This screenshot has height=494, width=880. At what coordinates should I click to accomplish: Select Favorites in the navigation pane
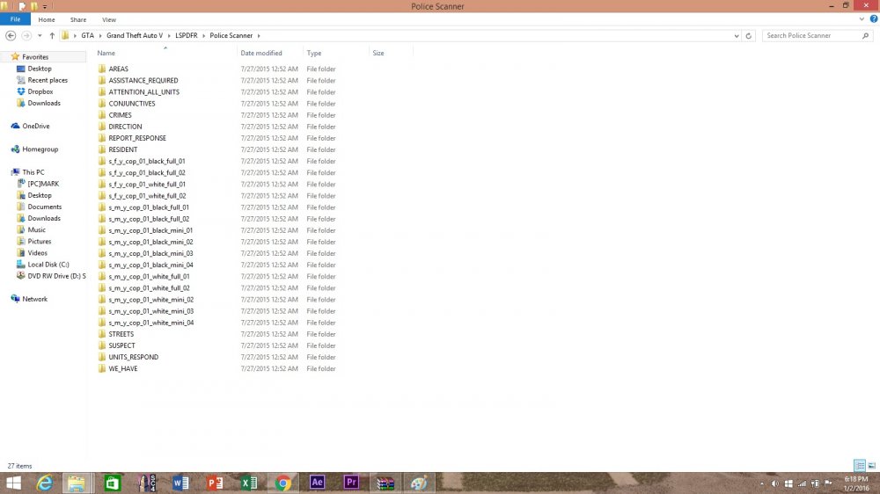tap(35, 56)
